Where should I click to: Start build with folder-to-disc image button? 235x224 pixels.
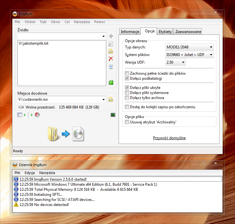coord(66,134)
